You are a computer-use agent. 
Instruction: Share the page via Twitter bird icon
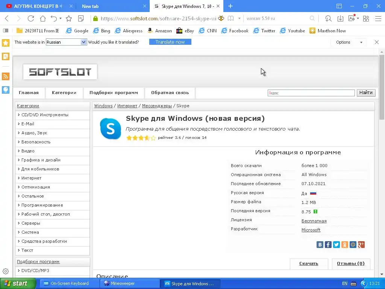pos(336,245)
